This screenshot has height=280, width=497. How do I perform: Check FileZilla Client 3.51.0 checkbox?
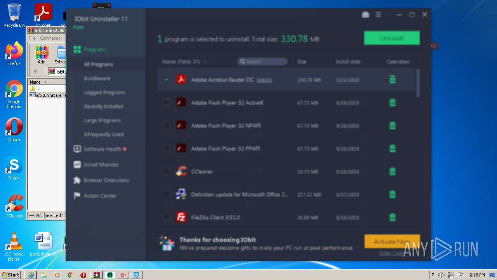[x=167, y=217]
